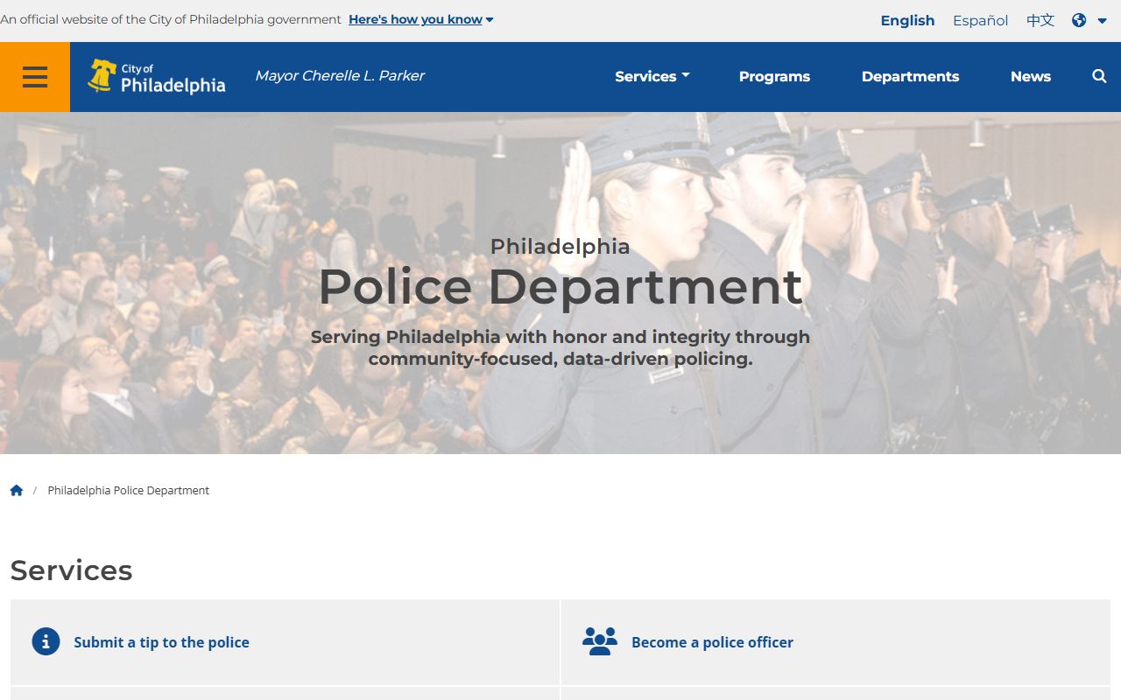Open site search magnifier icon
Screen dimensions: 1121x700
[x=1099, y=76]
